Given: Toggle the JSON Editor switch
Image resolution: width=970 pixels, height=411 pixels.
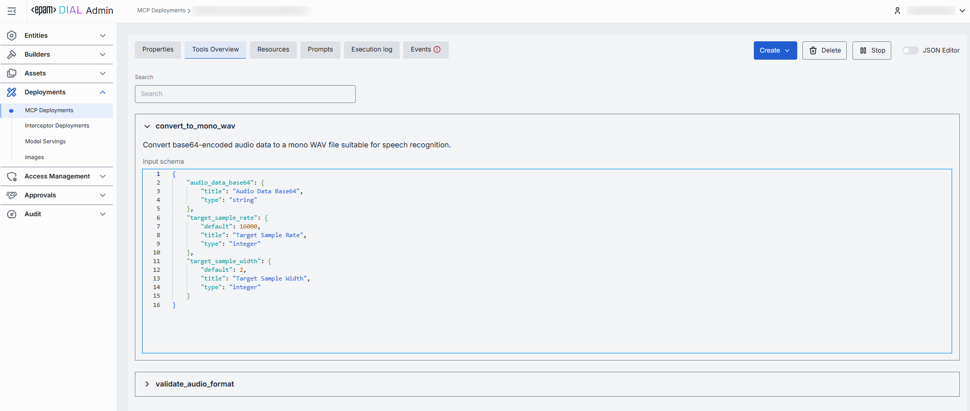Looking at the screenshot, I should [x=910, y=50].
